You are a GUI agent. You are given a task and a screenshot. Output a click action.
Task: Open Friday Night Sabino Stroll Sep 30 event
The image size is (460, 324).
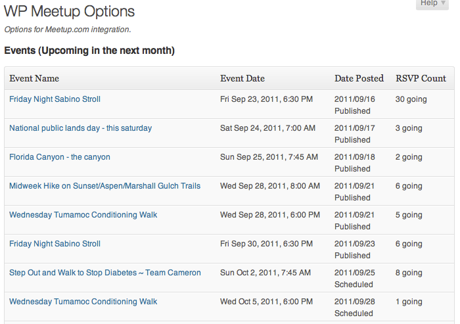click(x=55, y=244)
